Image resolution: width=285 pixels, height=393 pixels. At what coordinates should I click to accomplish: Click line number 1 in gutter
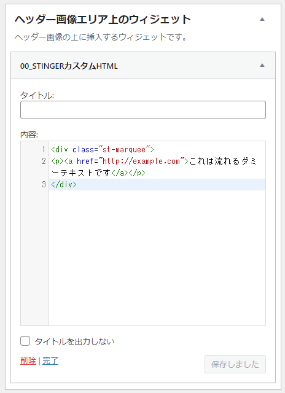point(44,150)
